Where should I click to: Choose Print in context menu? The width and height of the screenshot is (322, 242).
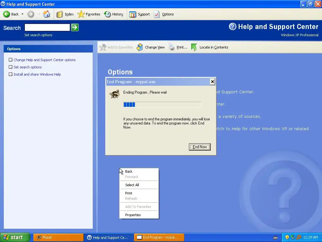139,193
